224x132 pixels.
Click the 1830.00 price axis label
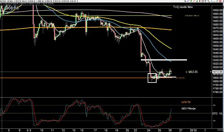218,60
